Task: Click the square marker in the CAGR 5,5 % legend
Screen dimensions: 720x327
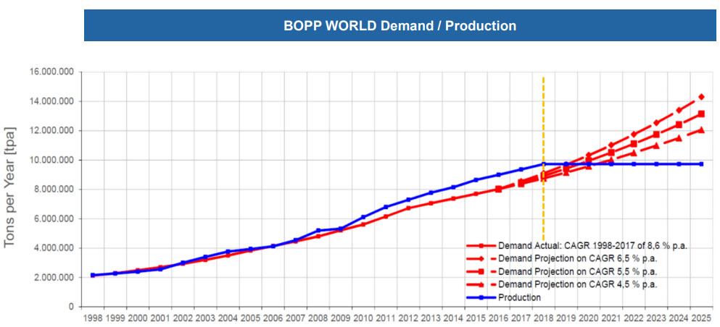Action: click(x=480, y=271)
